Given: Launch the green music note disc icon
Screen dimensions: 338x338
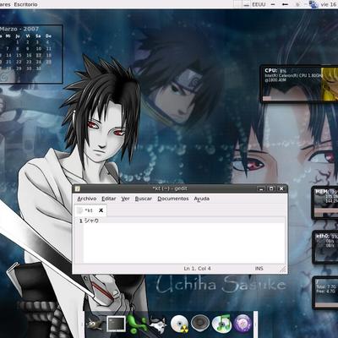Looking at the screenshot, I should (221, 324).
